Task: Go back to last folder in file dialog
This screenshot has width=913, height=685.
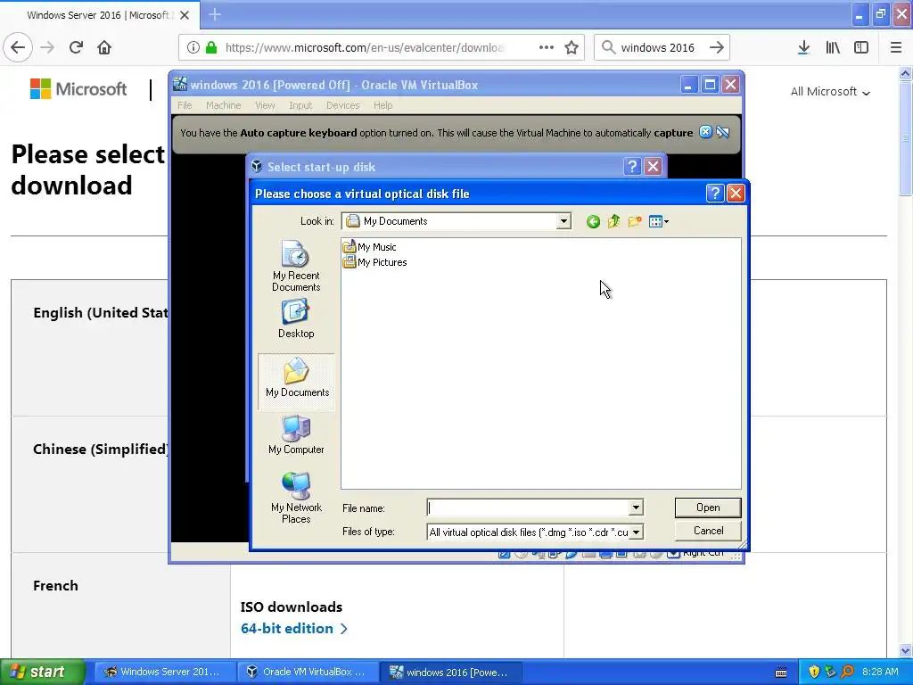Action: (x=593, y=221)
